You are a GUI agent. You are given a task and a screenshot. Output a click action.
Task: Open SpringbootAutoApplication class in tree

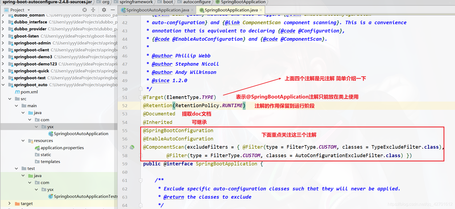[x=81, y=133]
